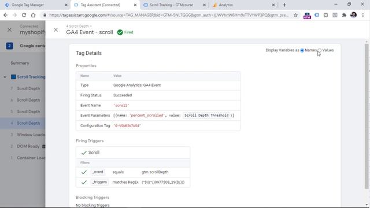Close the Tag Assistant [Connected] tab
This screenshot has width=370, height=208.
135,5
